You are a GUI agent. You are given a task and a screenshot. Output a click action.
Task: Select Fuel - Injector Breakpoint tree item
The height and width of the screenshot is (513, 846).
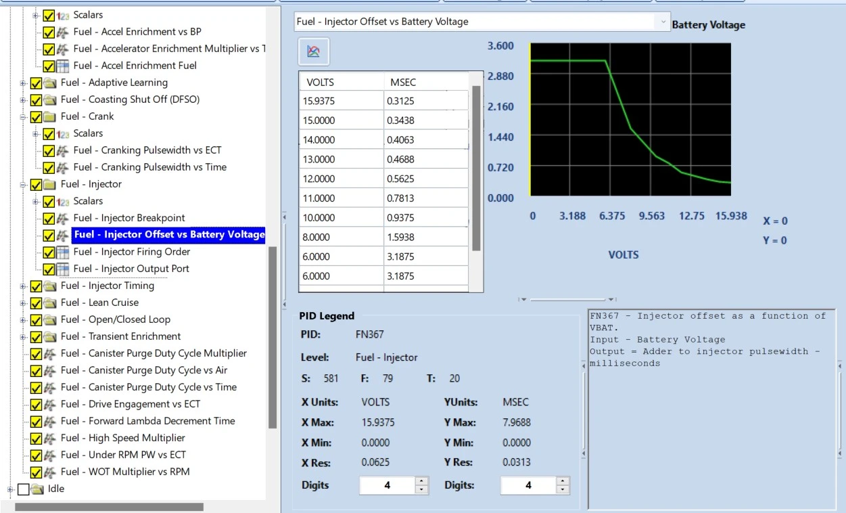pos(129,218)
